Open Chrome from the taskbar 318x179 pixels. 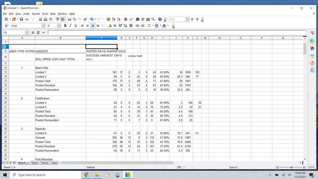87,175
